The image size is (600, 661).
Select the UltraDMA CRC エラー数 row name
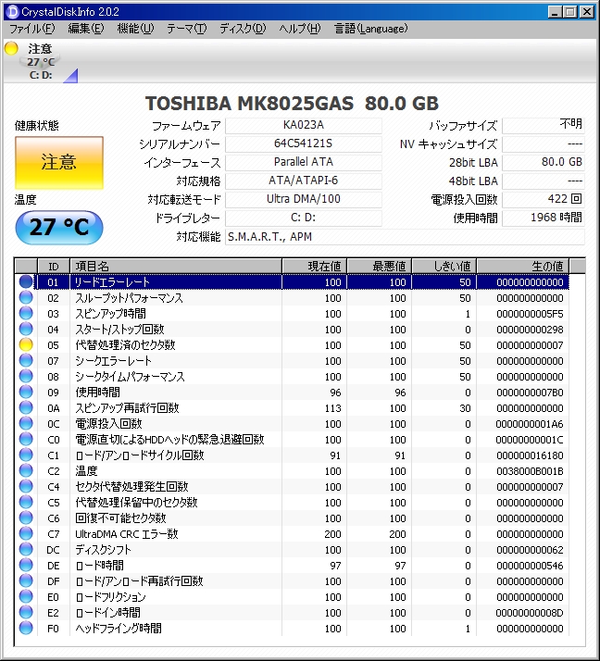(127, 534)
